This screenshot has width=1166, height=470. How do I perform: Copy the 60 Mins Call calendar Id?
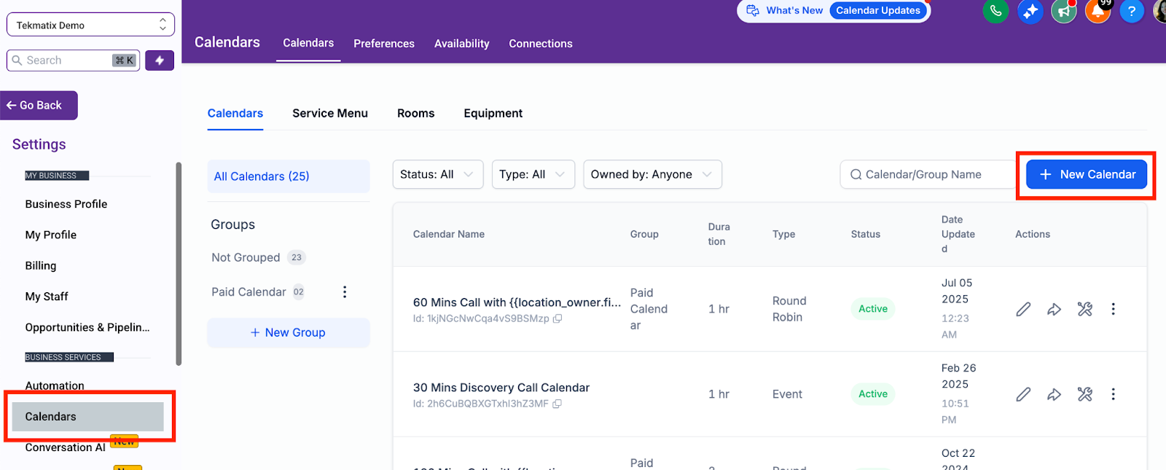(557, 318)
